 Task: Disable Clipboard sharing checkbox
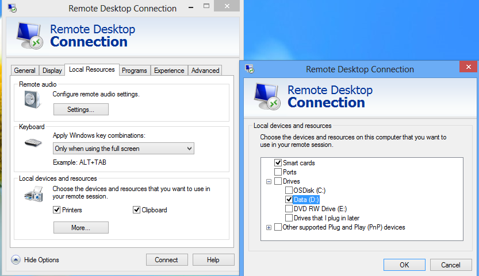point(137,210)
